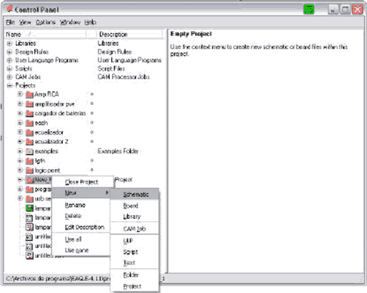This screenshot has width=367, height=293.
Task: Open the Window menu
Action: [70, 23]
